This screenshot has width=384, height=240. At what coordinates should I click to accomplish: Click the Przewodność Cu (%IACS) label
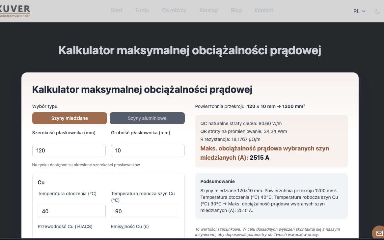coord(65,227)
